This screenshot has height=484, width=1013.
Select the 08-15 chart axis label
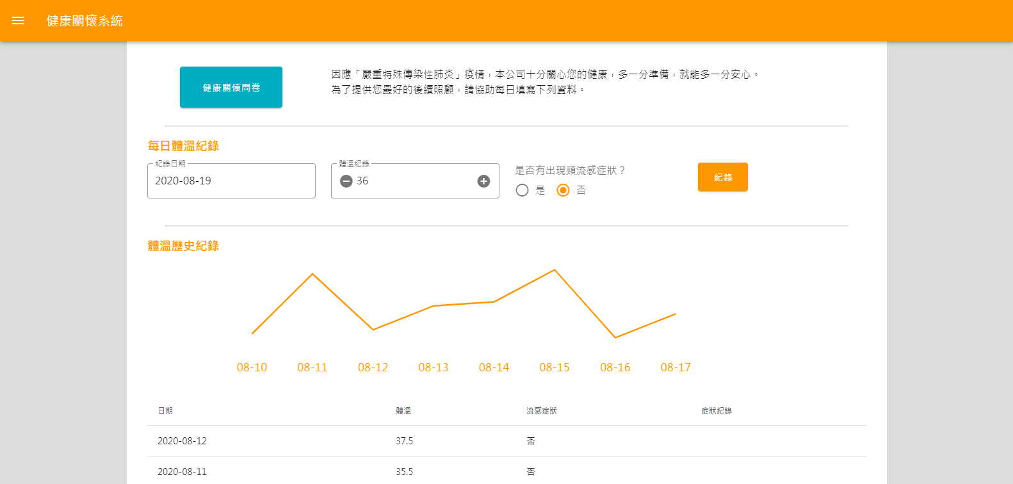coord(555,367)
